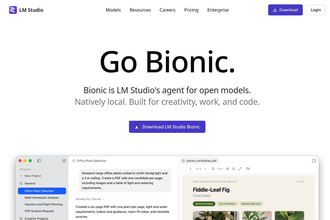
Task: Click the new chat compose icon
Action: click(64, 161)
